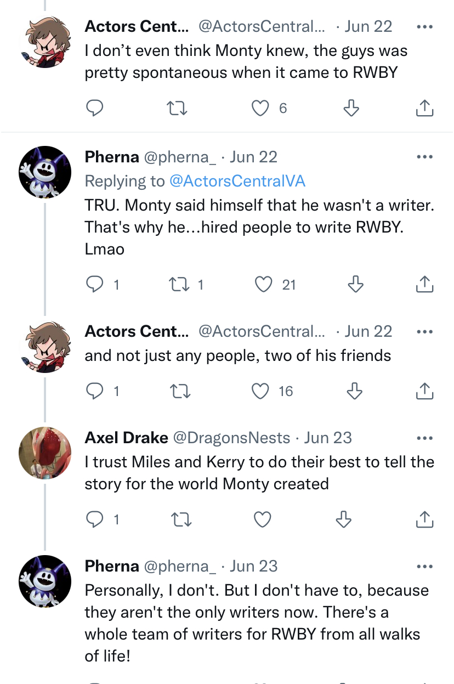Like Axel Drake's tweet about Miles and Kerry
This screenshot has width=454, height=684.
pyautogui.click(x=263, y=518)
